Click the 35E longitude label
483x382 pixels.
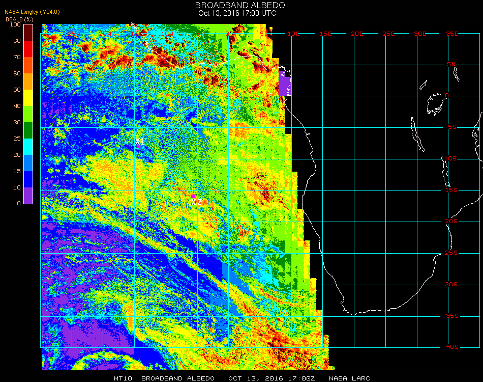(x=452, y=34)
